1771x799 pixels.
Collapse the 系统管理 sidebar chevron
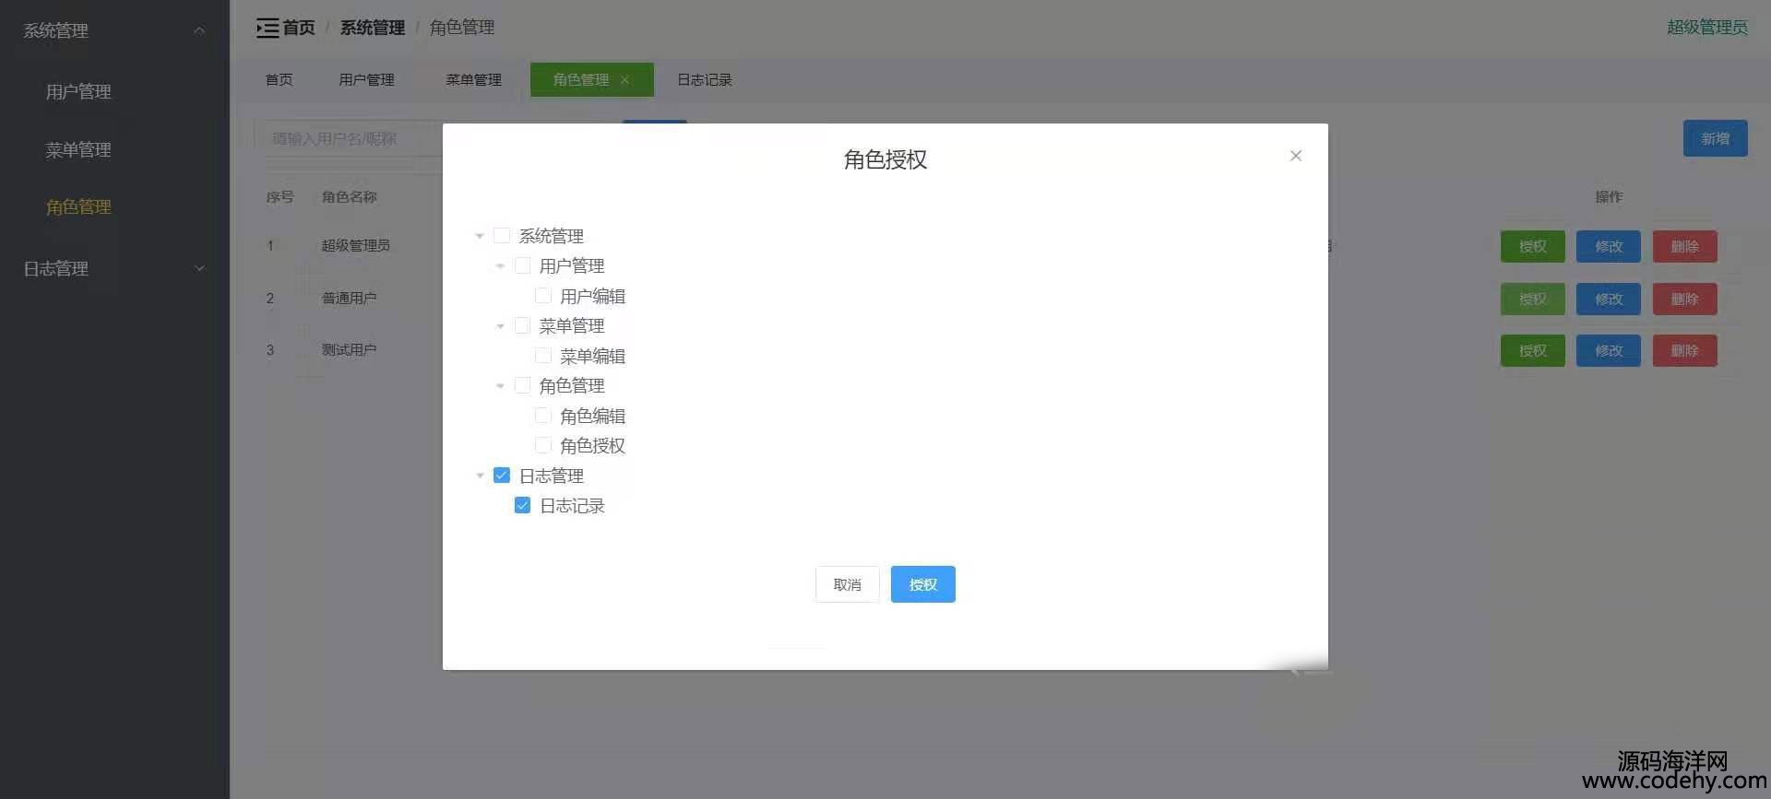[199, 30]
